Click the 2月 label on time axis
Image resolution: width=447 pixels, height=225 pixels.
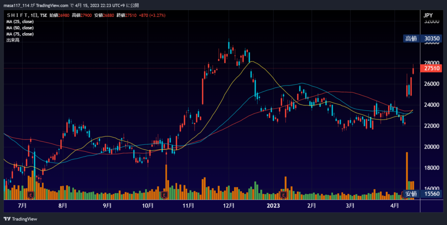[312, 205]
